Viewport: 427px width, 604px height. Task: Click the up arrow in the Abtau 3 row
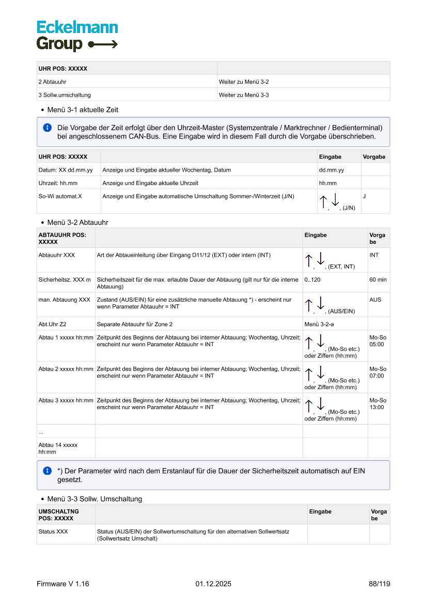(x=309, y=406)
